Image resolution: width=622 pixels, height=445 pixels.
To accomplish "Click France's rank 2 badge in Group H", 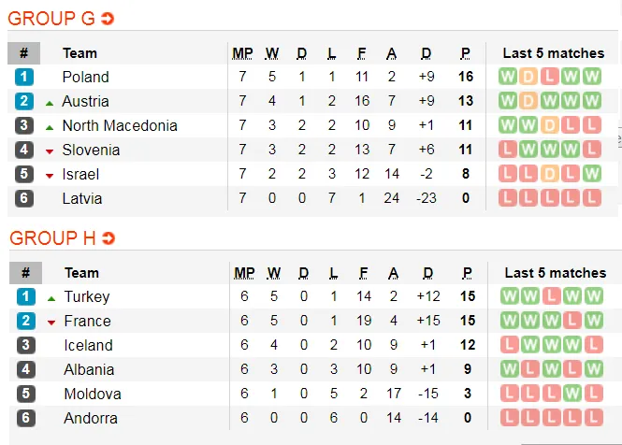I will click(25, 321).
